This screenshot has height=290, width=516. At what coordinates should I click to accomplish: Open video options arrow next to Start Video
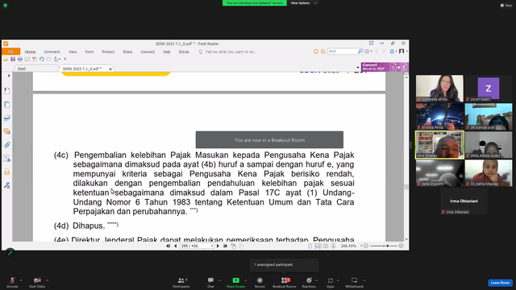point(47,280)
